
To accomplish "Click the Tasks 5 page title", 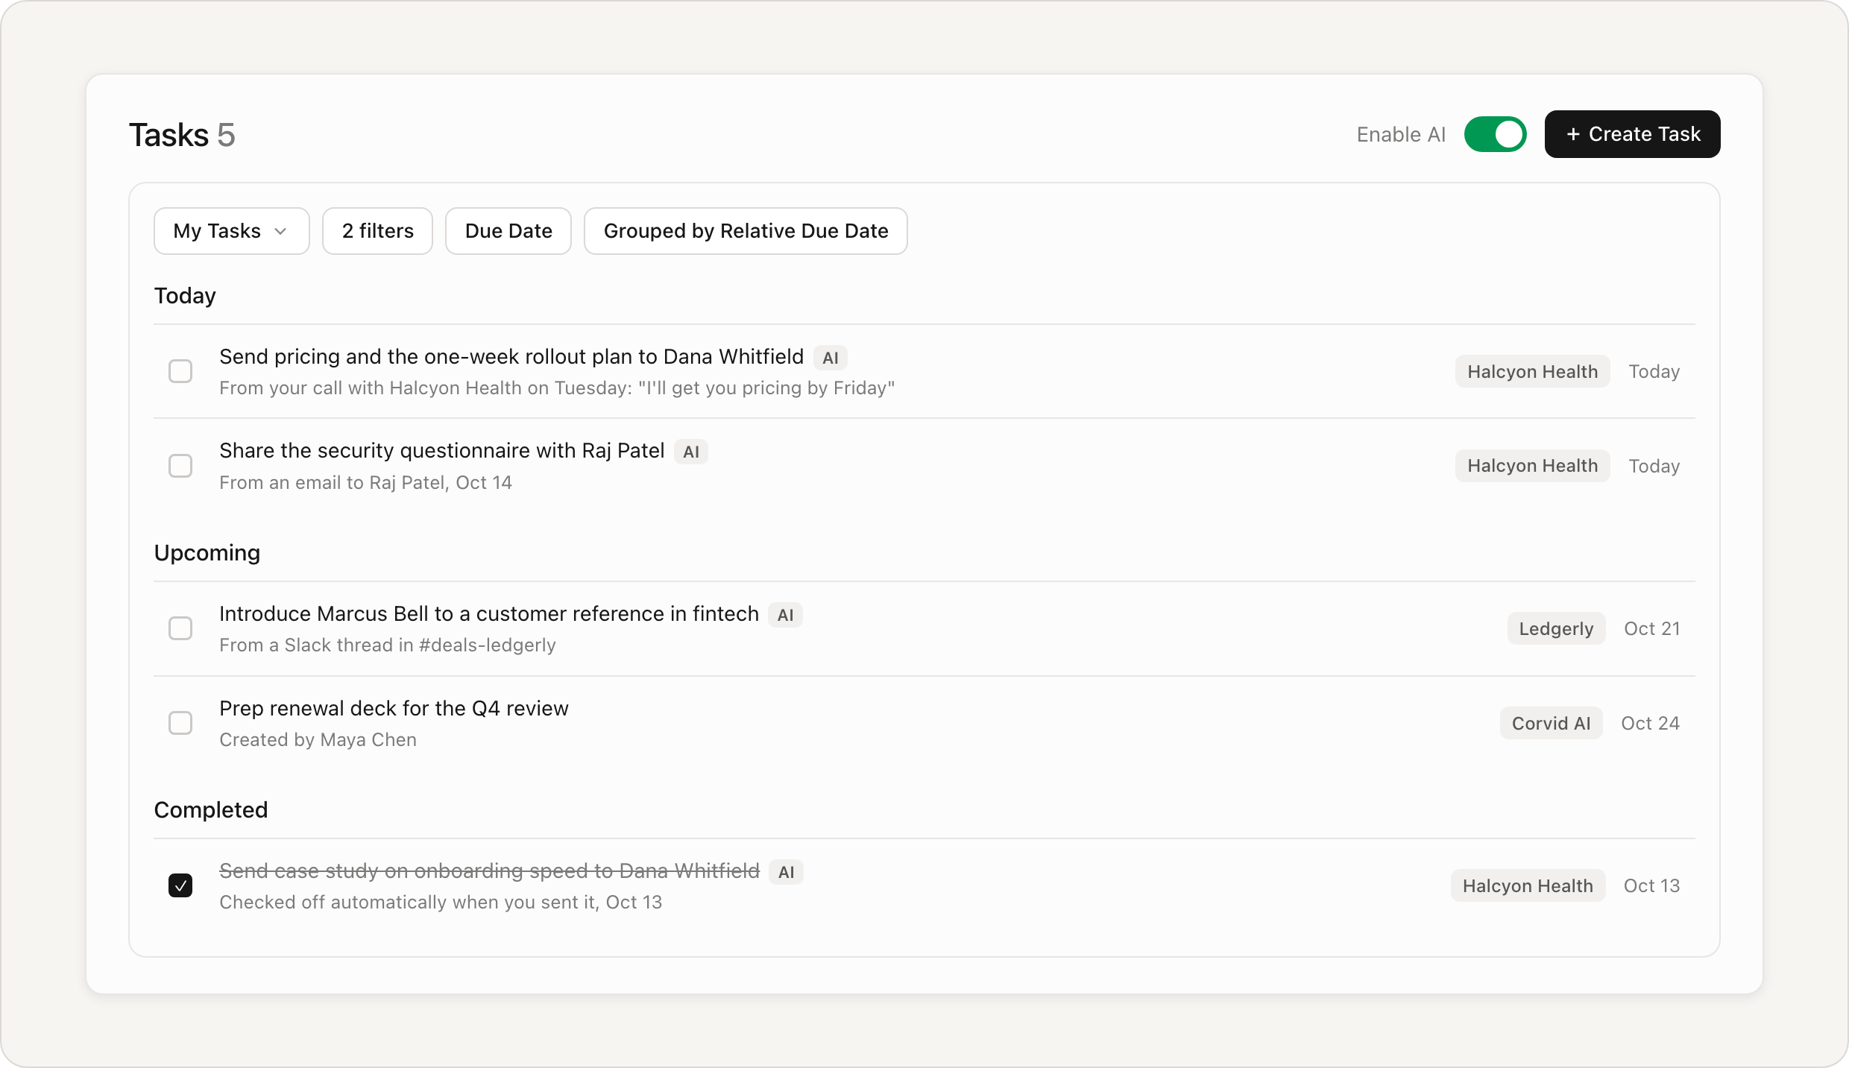I will (x=182, y=135).
